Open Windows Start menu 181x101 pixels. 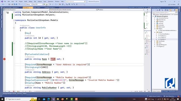2,99
